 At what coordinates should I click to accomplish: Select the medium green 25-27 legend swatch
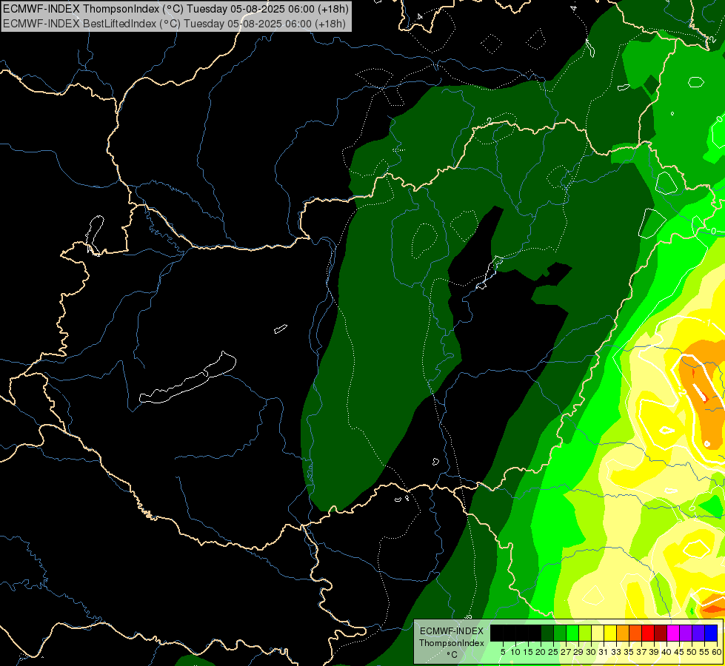(560, 633)
